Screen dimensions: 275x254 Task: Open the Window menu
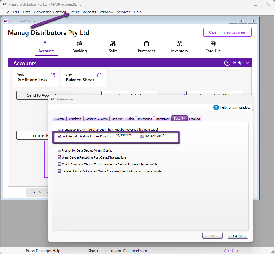106,12
